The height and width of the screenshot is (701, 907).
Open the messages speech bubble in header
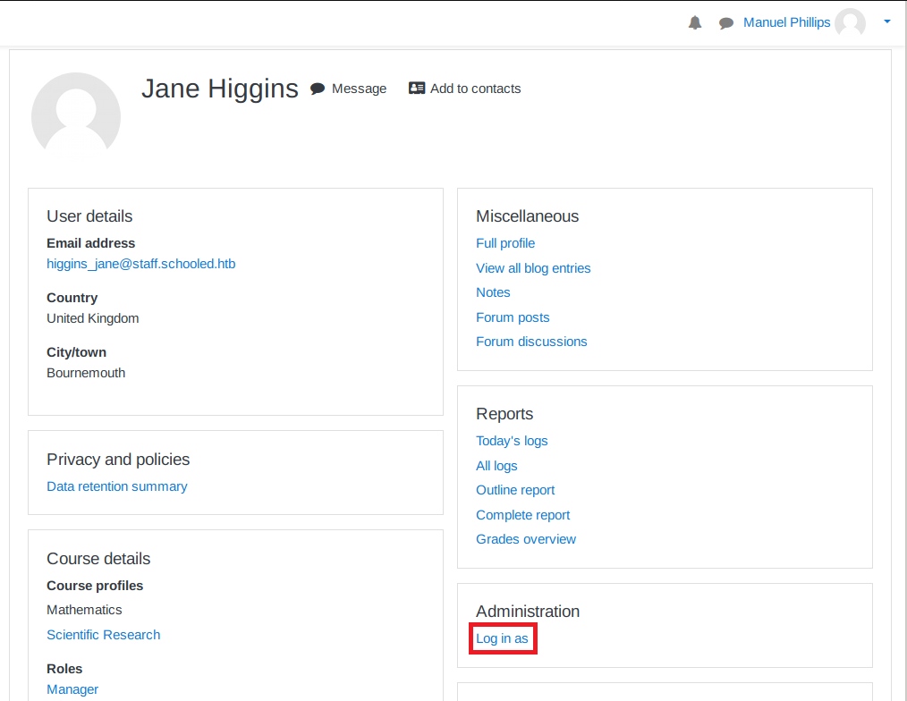pyautogui.click(x=726, y=23)
